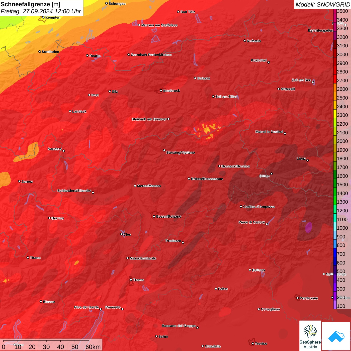Click the Bad Tölz marker dot
The height and width of the screenshot is (351, 351).
179,12
